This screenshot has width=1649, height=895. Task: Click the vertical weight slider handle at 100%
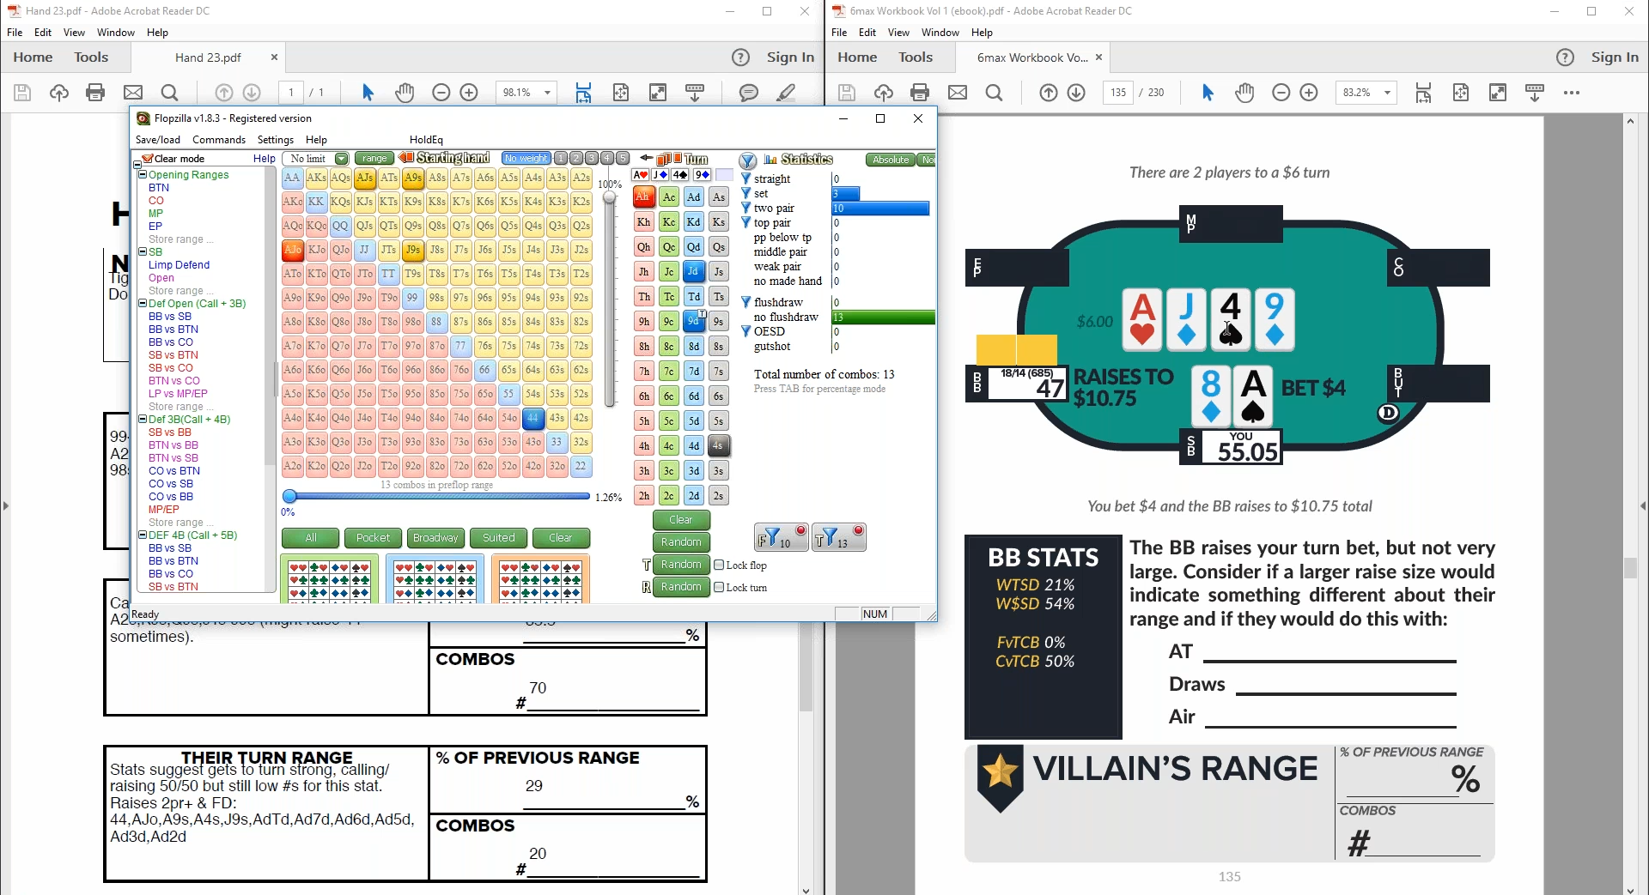click(x=610, y=197)
